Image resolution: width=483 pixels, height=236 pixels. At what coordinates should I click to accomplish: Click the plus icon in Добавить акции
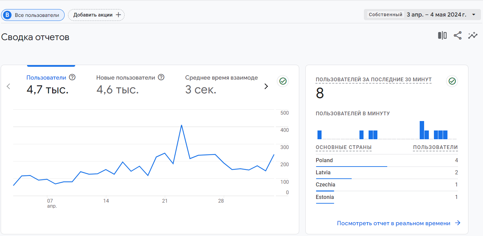(x=118, y=15)
